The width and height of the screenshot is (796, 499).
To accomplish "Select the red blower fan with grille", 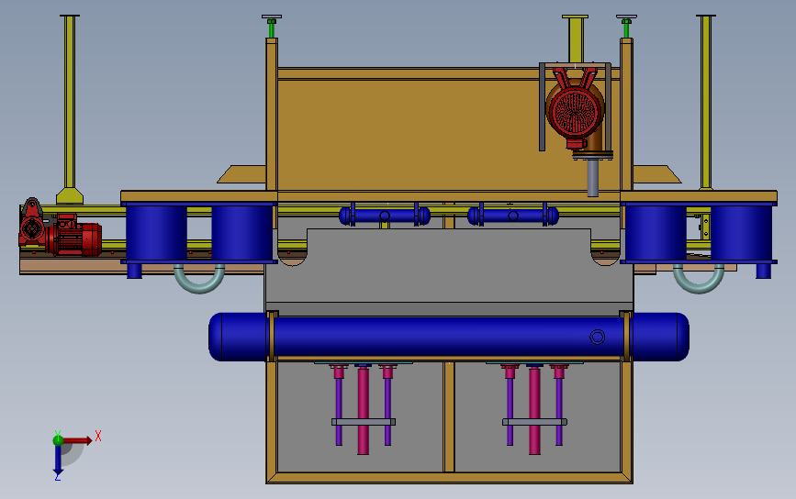I will point(576,111).
